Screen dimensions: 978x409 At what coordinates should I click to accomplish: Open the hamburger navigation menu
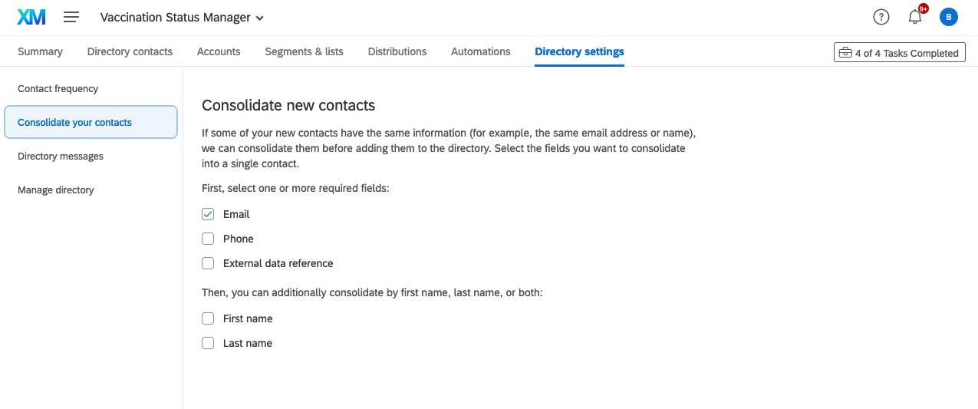click(x=71, y=17)
